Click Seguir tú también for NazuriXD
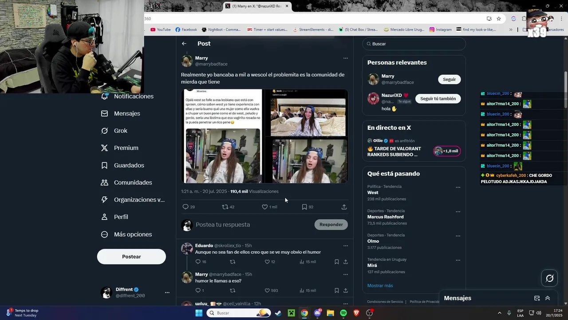Viewport: 568px width, 320px height. pos(438,99)
